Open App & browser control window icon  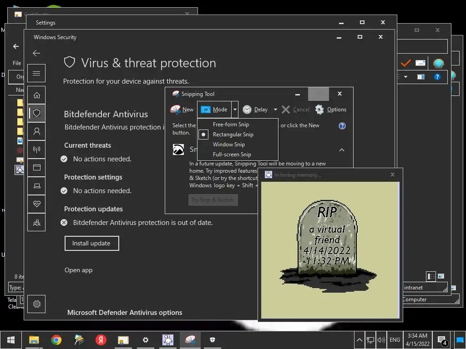point(36,168)
